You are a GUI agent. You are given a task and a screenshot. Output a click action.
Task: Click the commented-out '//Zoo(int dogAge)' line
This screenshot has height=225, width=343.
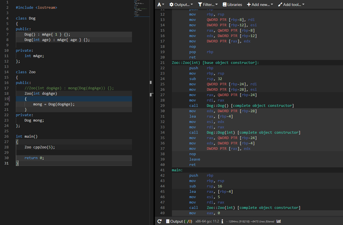click(x=69, y=88)
